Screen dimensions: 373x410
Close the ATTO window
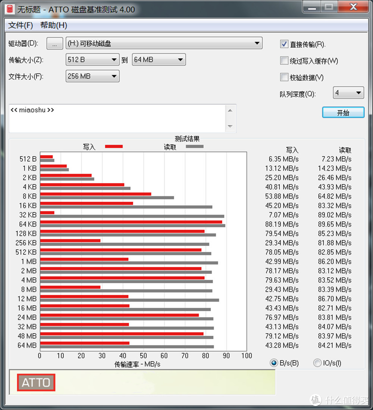pos(354,7)
